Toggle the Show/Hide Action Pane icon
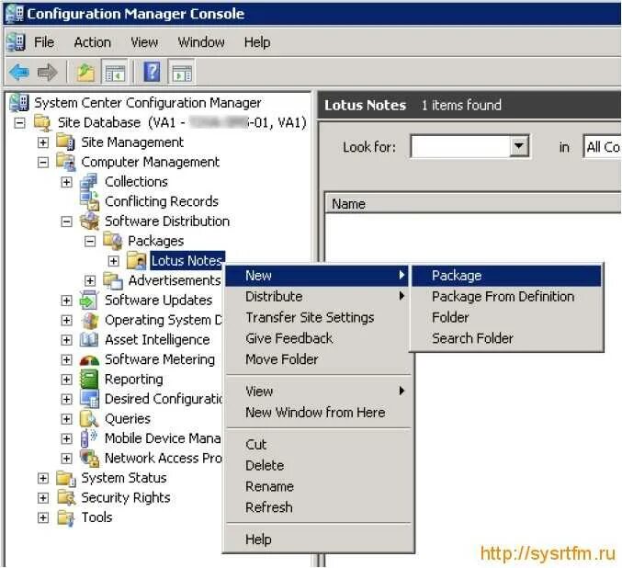This screenshot has height=568, width=622. (x=182, y=73)
